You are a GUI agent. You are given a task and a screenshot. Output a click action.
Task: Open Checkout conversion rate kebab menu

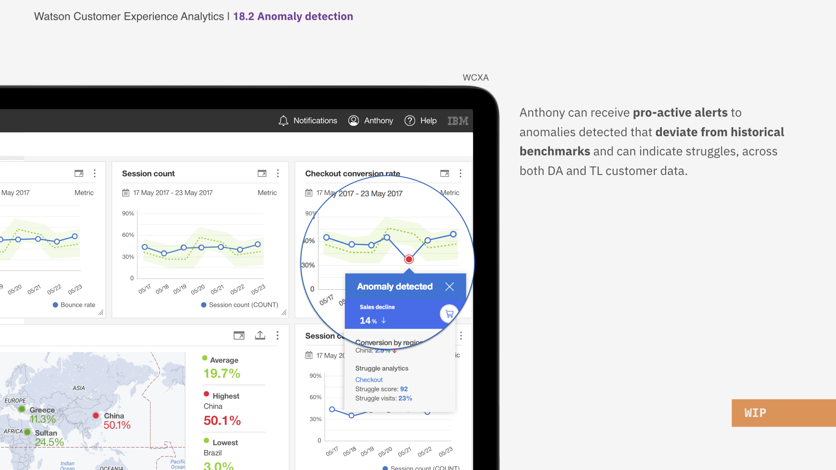coord(460,174)
